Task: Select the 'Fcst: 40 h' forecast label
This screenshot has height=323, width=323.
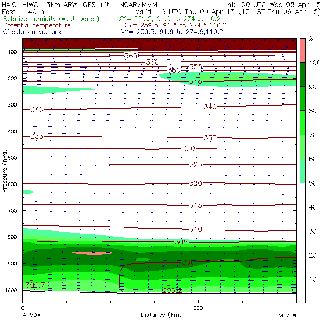Action: (x=23, y=12)
